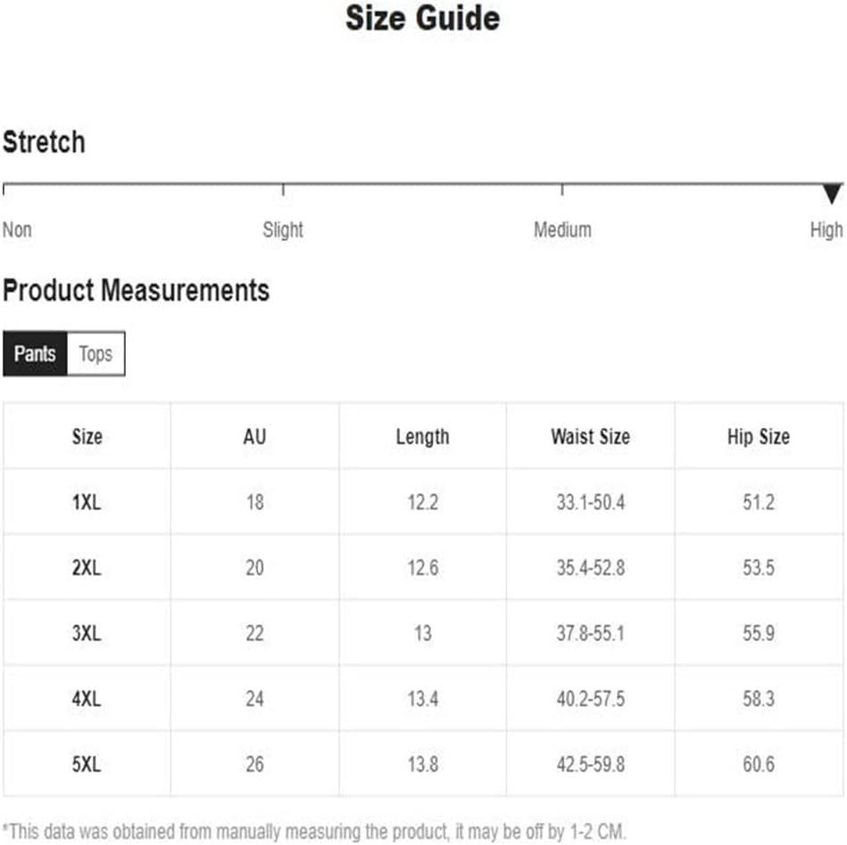Click the 33.1-50.4 waist size cell
Screen dimensions: 847x845
(591, 502)
